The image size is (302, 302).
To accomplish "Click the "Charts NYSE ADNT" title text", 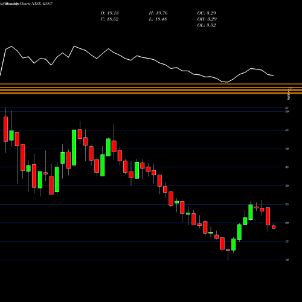I will point(36,4).
